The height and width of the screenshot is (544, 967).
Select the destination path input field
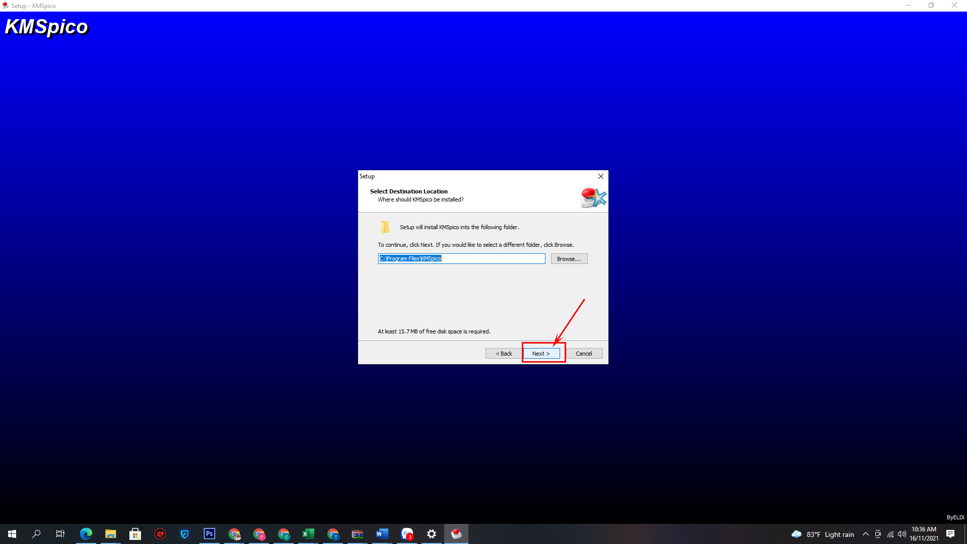click(461, 258)
